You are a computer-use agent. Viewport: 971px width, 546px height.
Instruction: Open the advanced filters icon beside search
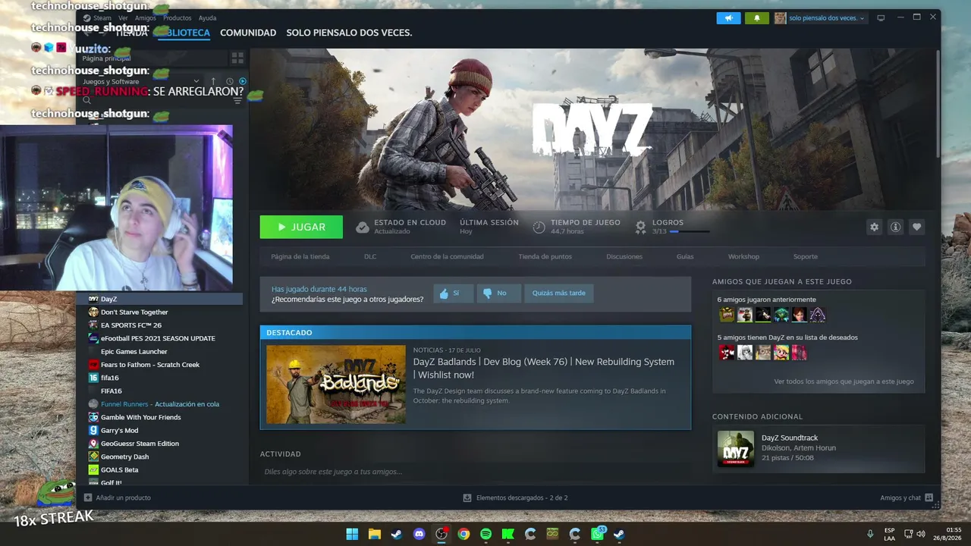(238, 99)
